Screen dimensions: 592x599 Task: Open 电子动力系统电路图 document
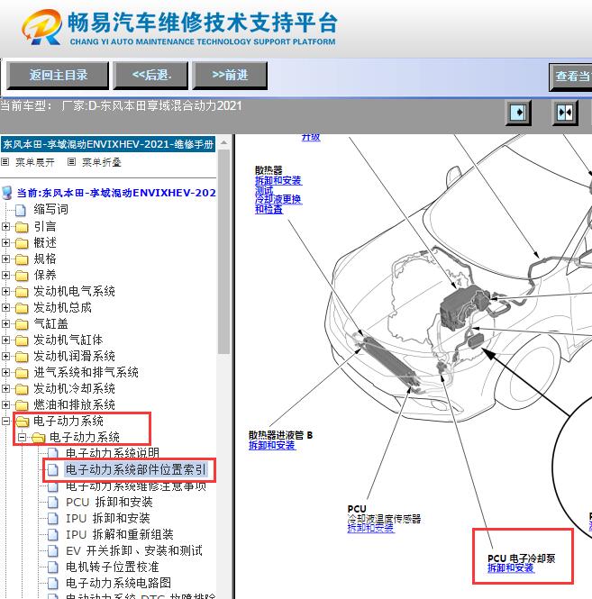118,584
